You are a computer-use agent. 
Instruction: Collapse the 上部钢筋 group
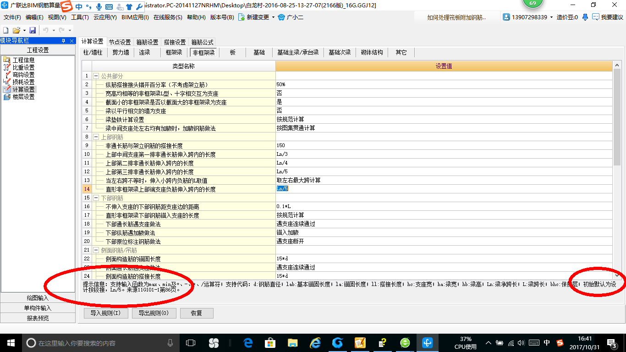tap(96, 137)
